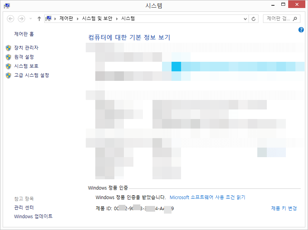Open address bar history dropdown
This screenshot has width=308, height=230.
coord(245,19)
